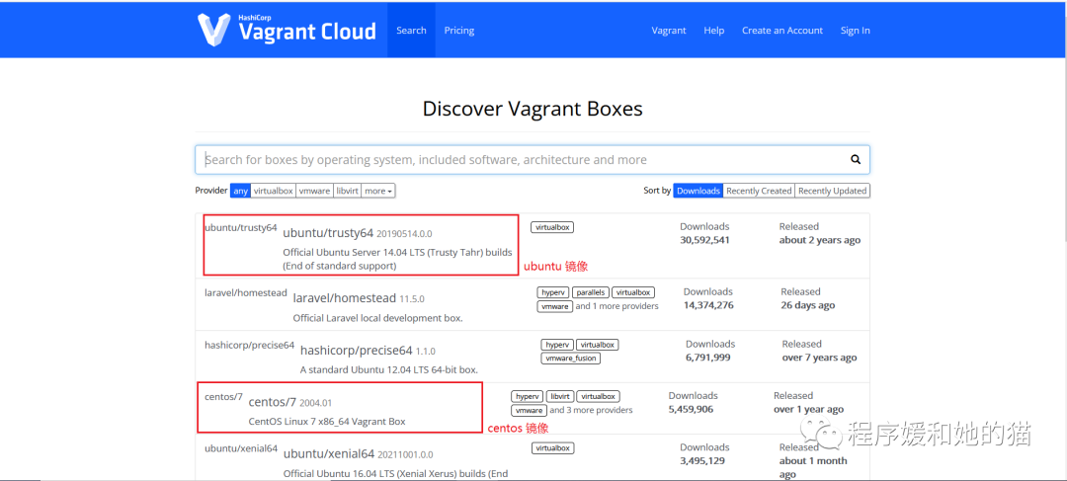Select the virtualbox provider filter
1067x481 pixels.
[273, 192]
